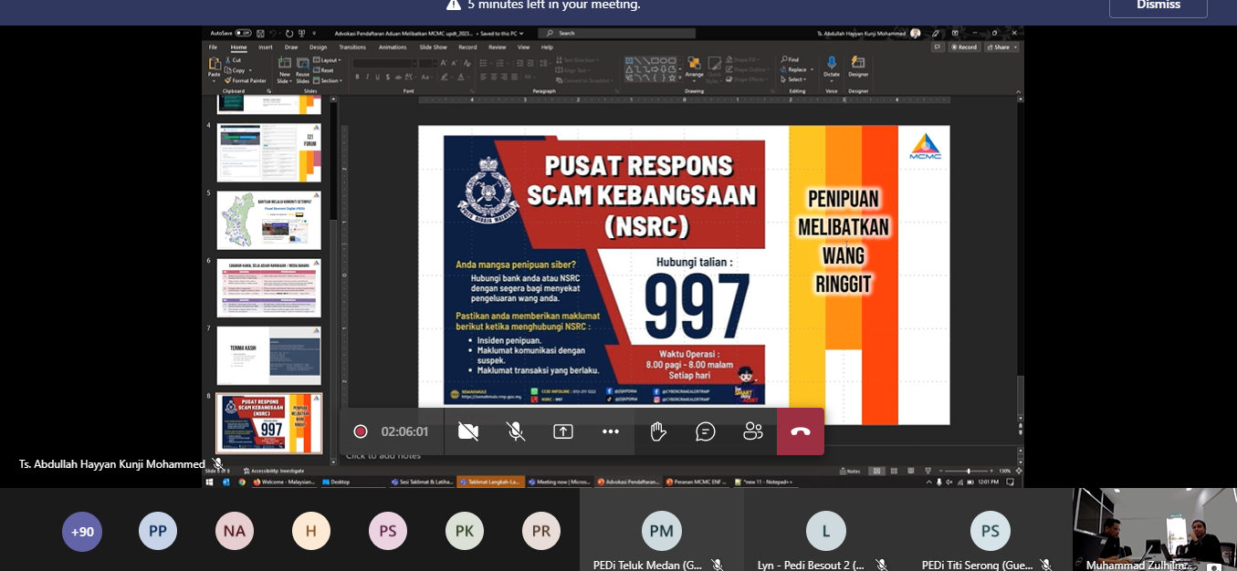
Task: Select slide 4 thumbnail in slide panel
Action: 268,152
